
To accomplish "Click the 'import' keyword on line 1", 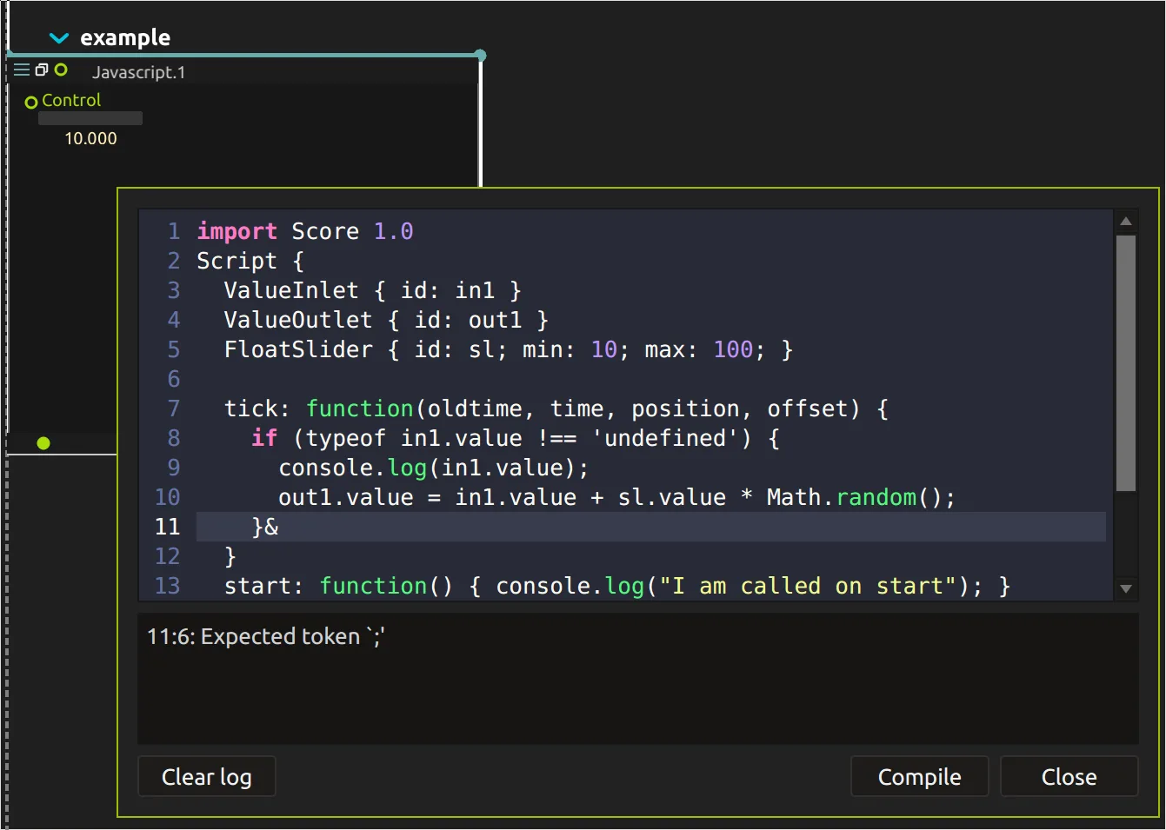I will point(237,231).
